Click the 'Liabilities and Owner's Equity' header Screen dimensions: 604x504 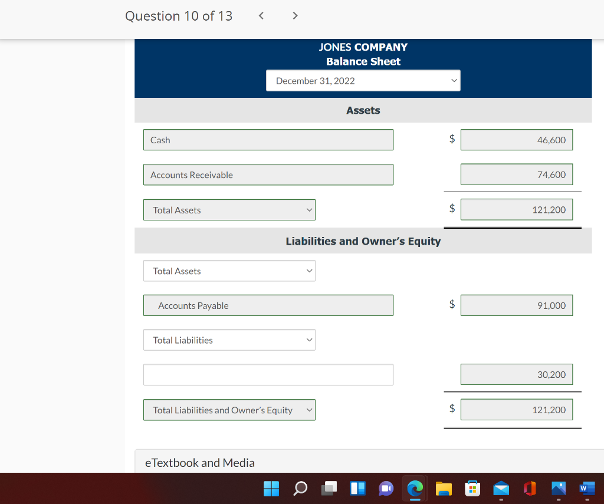click(363, 241)
